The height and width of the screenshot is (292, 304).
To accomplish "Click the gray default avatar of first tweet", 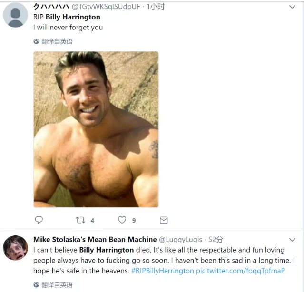I will pos(15,15).
